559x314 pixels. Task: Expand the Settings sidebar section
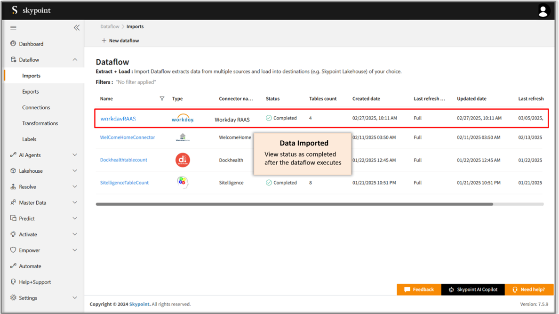click(75, 298)
